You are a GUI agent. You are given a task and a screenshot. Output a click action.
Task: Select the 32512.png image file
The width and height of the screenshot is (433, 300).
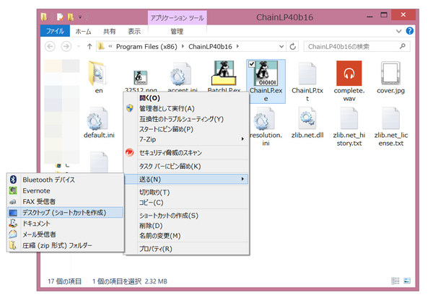pyautogui.click(x=141, y=77)
